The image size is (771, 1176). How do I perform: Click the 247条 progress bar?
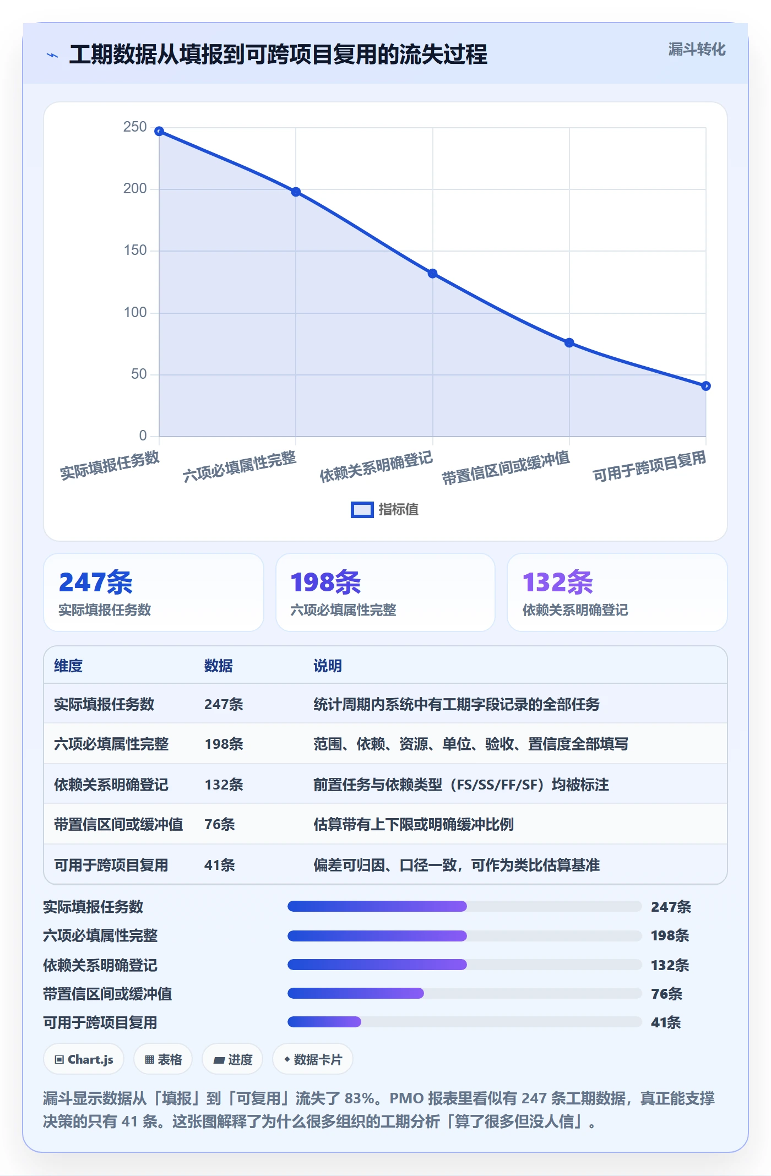click(x=465, y=906)
